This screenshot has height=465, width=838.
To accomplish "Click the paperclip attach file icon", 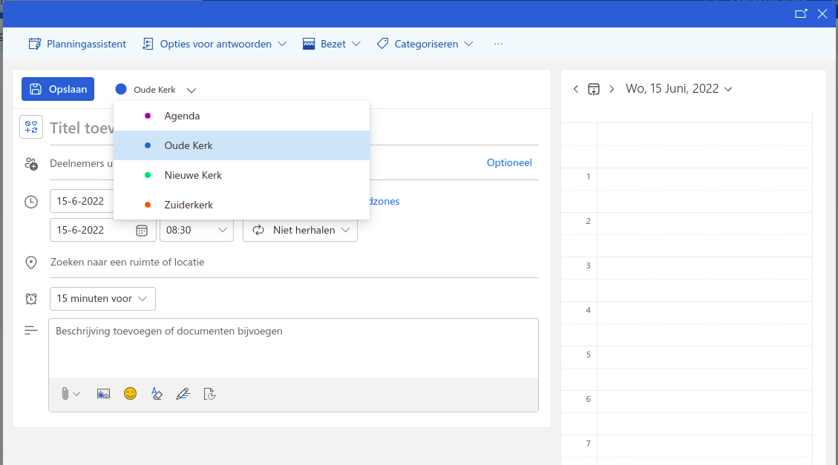I will [65, 394].
